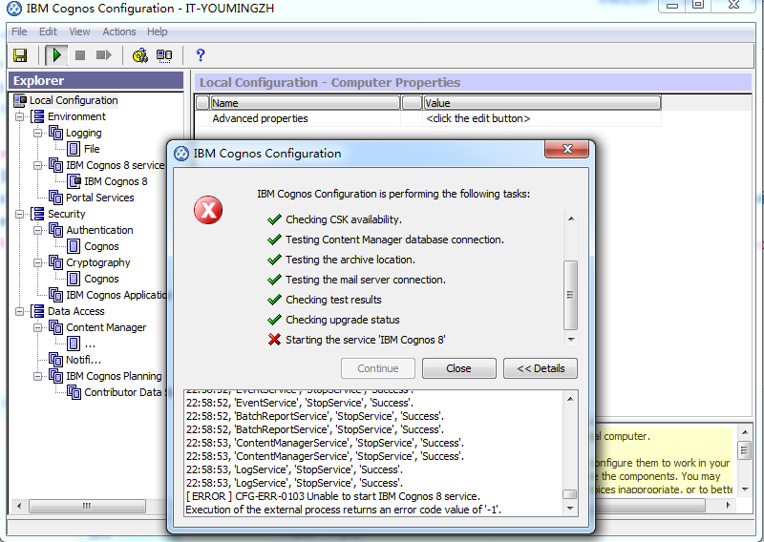This screenshot has width=764, height=542.
Task: Click the Environment node icon
Action: click(37, 116)
